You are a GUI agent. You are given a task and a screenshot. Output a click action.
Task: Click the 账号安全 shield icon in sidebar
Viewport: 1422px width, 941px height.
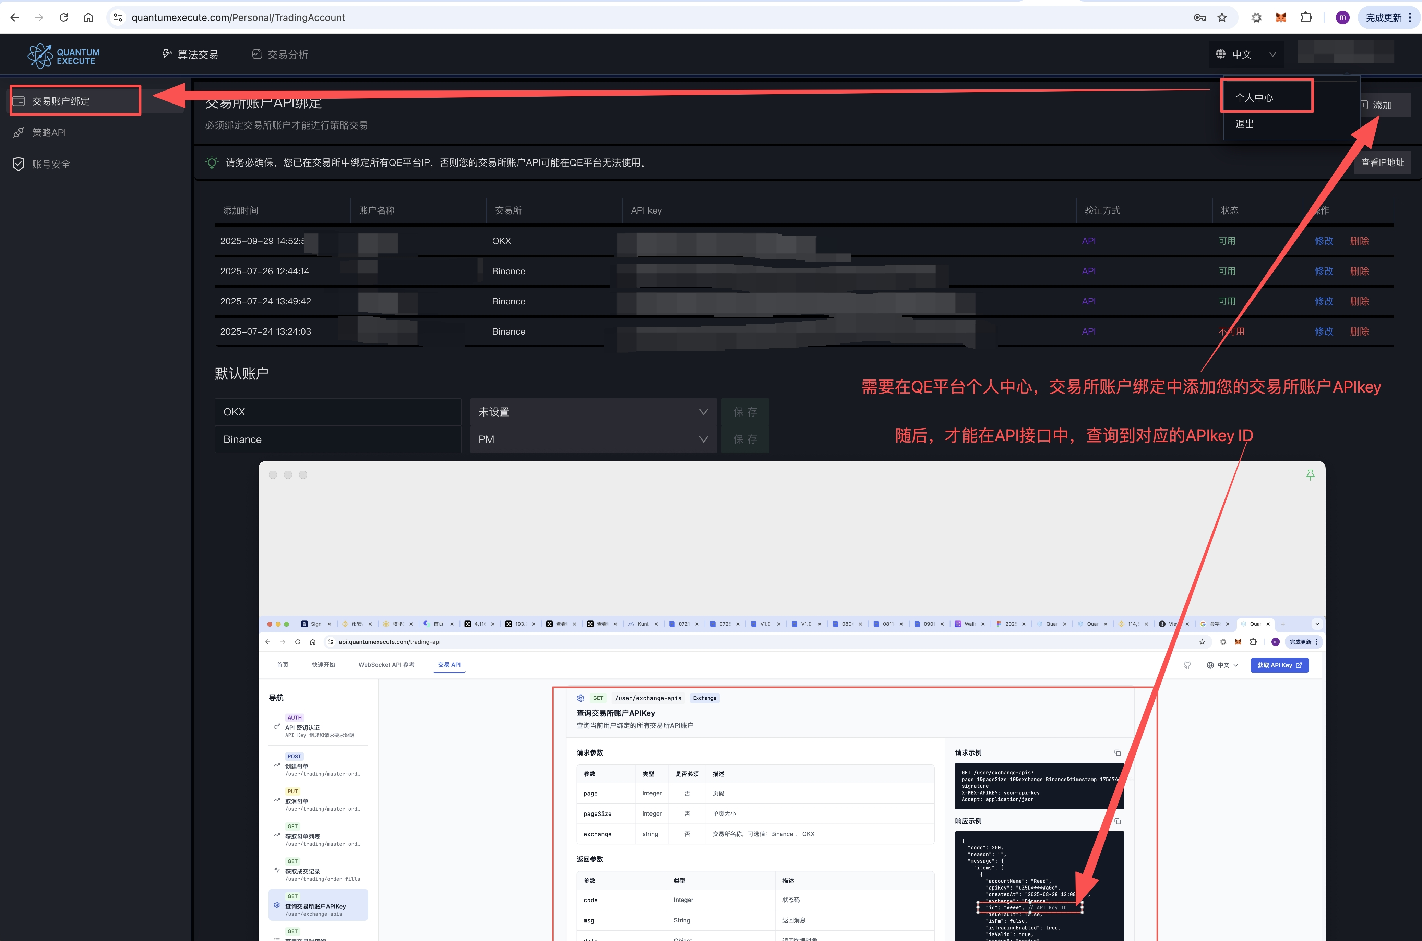click(18, 164)
